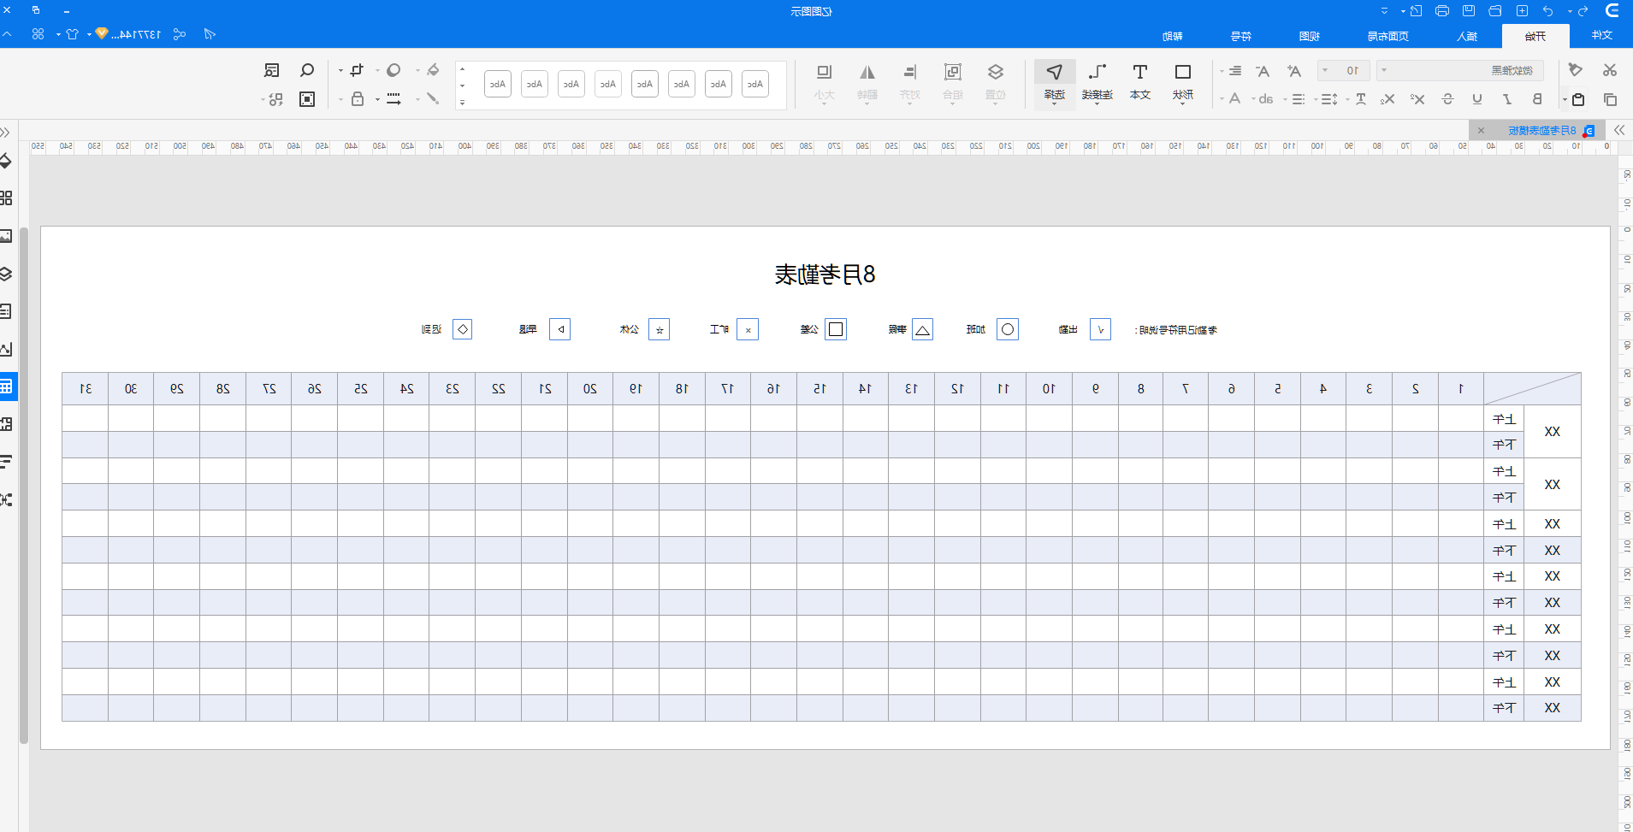The width and height of the screenshot is (1633, 832).
Task: Click the Copy icon in ribbon
Action: (1609, 99)
